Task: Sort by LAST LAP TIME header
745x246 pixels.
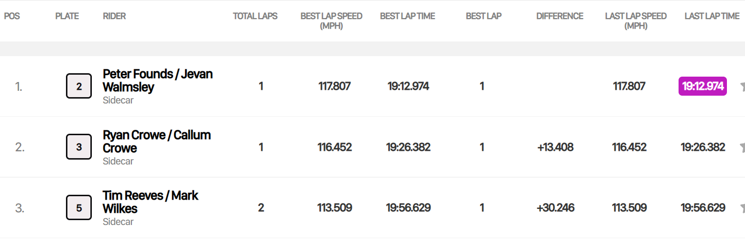Action: tap(712, 16)
